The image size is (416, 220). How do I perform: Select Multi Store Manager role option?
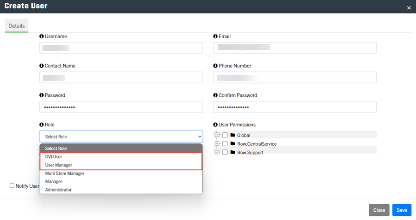tap(121, 173)
